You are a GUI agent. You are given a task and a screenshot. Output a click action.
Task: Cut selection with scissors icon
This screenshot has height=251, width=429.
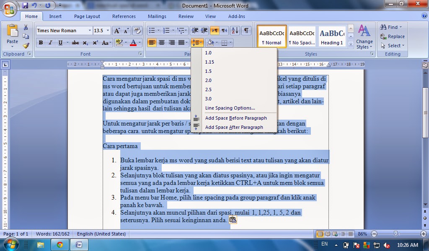coord(26,27)
